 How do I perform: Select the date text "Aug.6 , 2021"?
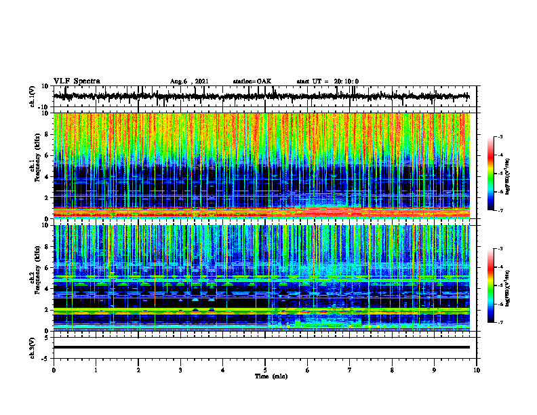click(x=189, y=81)
